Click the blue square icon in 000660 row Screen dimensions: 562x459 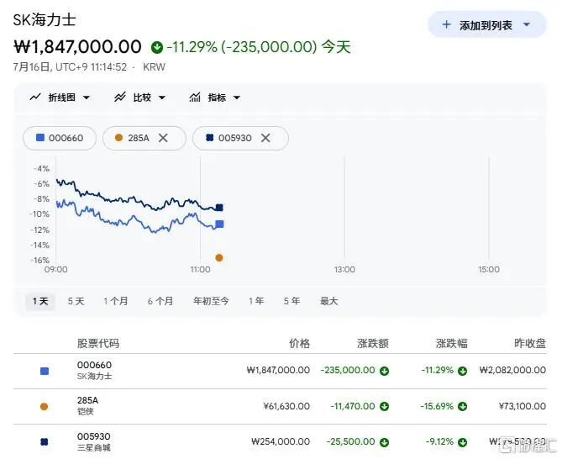45,371
